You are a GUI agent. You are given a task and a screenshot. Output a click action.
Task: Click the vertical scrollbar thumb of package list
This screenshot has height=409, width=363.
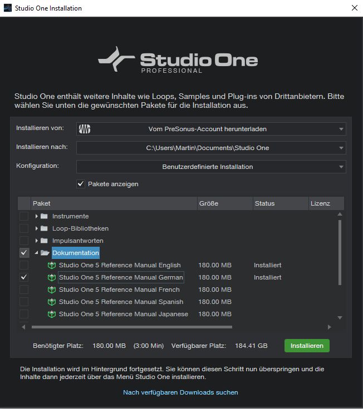(340, 252)
